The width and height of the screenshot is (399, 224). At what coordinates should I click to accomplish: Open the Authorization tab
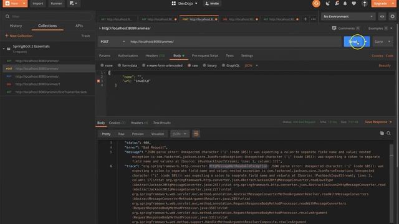pos(128,55)
